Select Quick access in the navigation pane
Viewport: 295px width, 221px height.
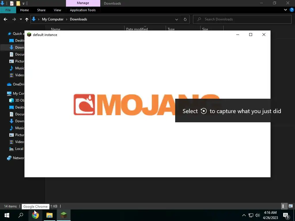[16, 34]
